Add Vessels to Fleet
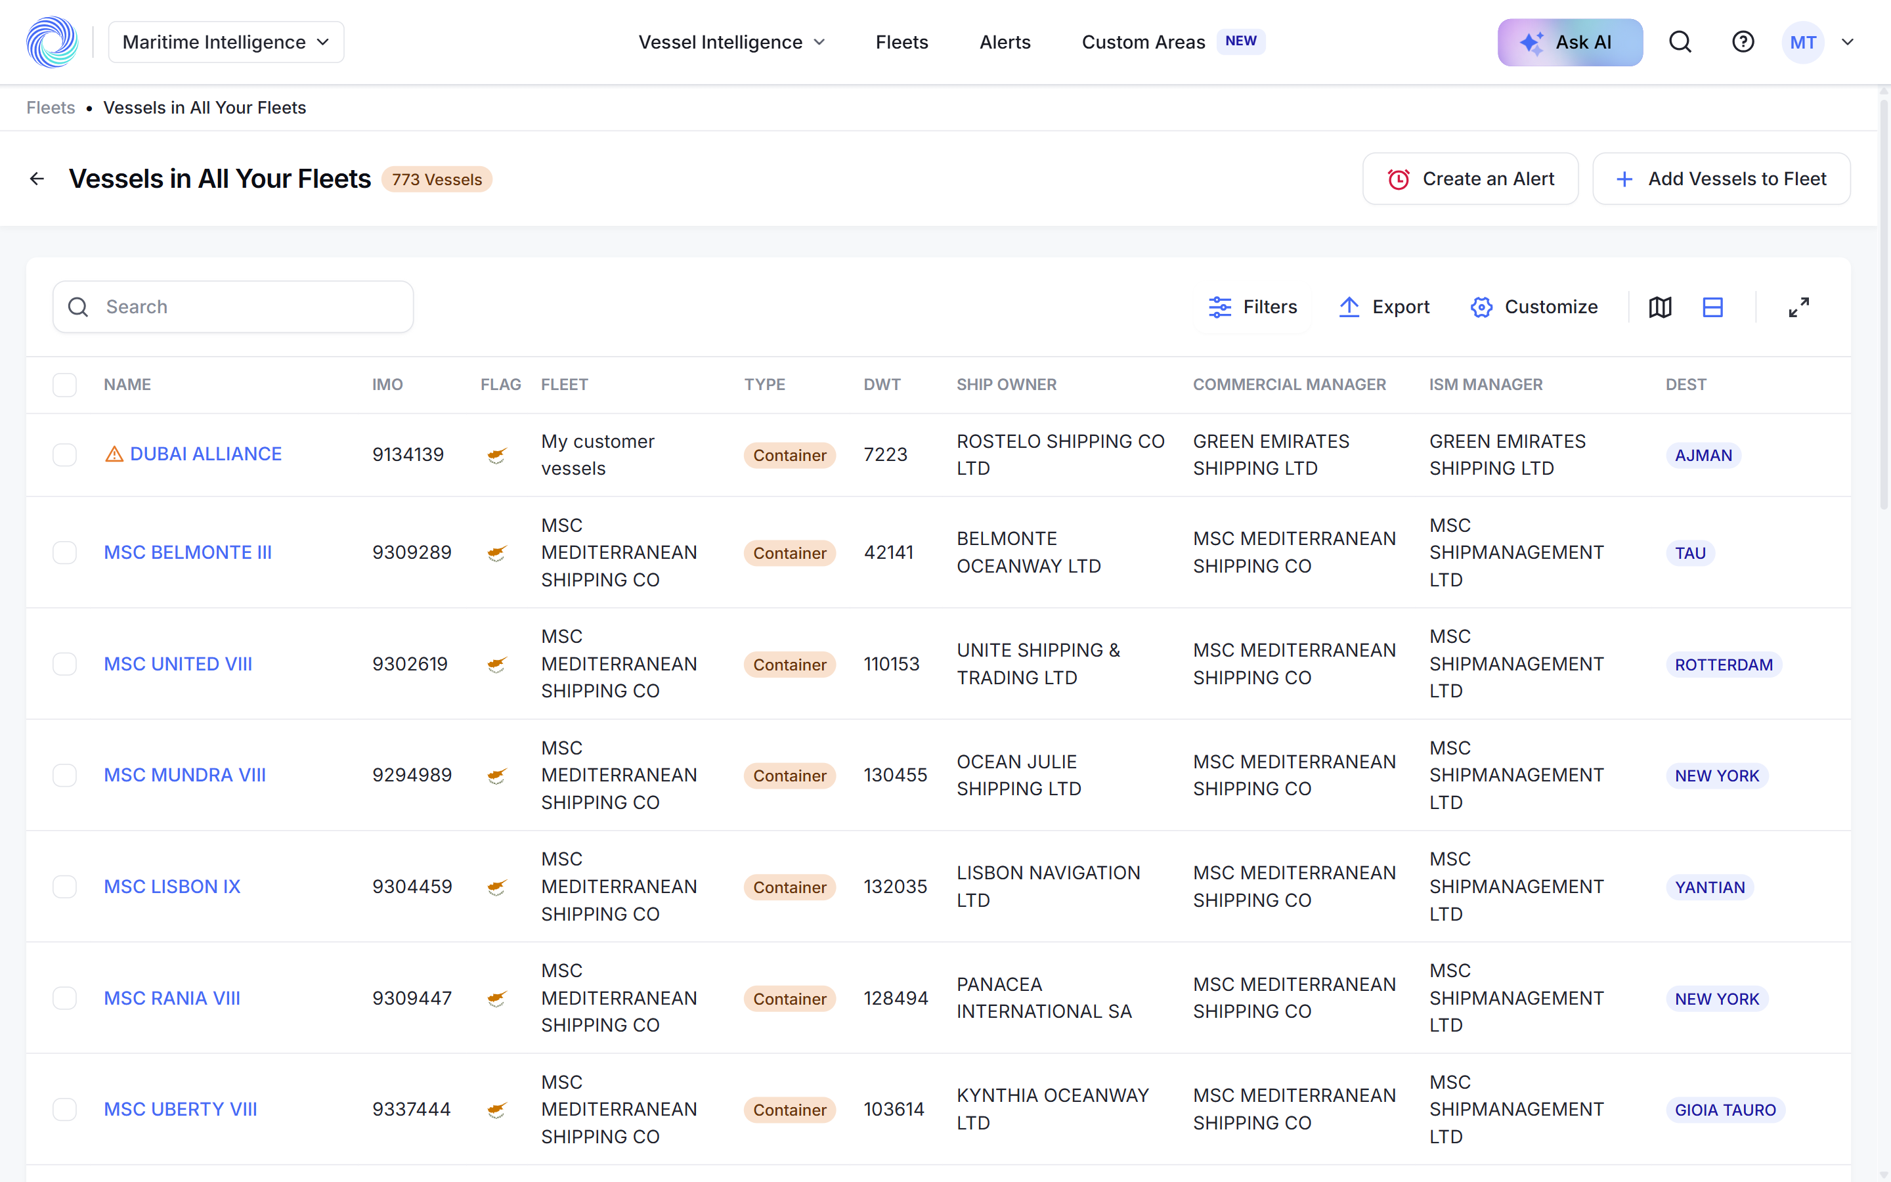Image resolution: width=1891 pixels, height=1182 pixels. (1721, 179)
